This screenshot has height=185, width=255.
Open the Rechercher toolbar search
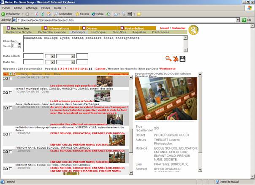click(63, 14)
